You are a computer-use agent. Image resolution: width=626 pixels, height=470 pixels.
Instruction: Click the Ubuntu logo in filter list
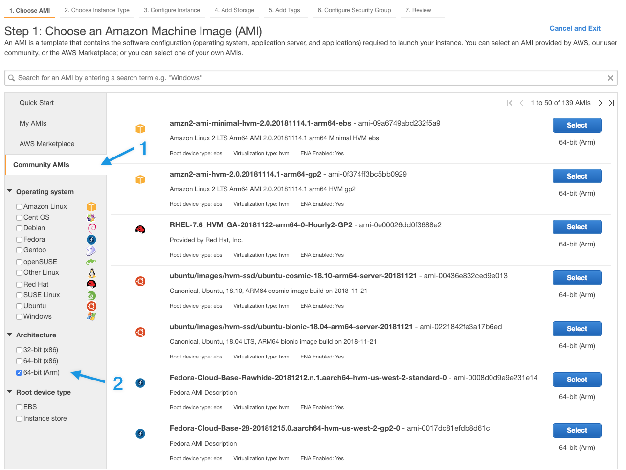click(x=91, y=306)
